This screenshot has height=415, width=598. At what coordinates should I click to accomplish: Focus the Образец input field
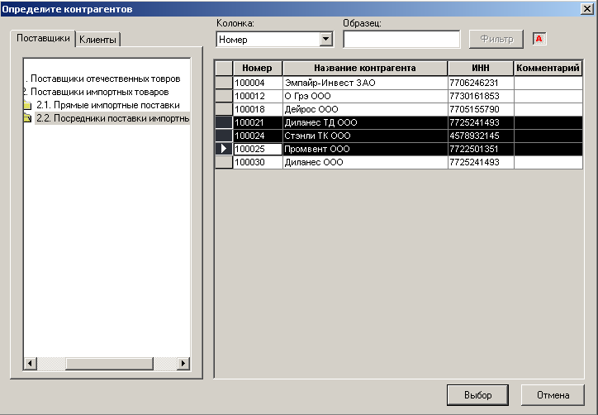point(401,39)
